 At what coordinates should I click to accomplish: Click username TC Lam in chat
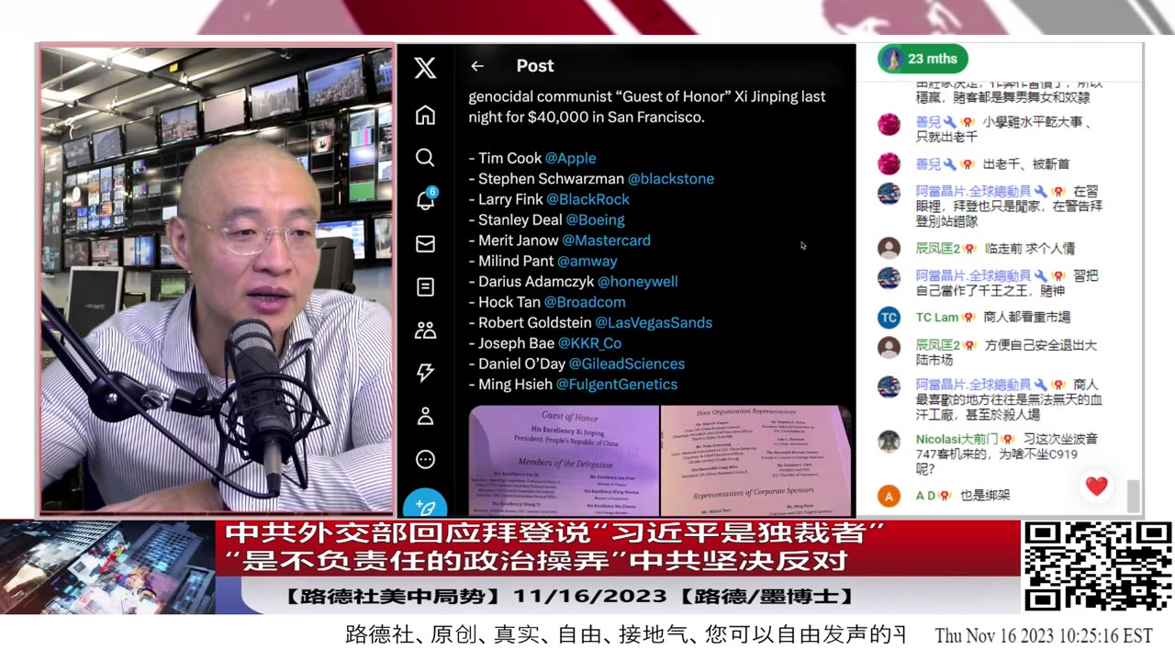coord(937,317)
